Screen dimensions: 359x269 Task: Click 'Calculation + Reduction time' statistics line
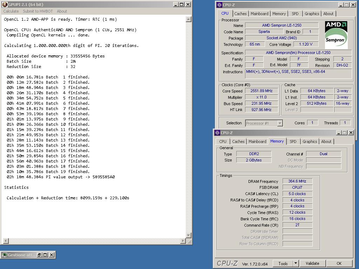[x=68, y=198]
